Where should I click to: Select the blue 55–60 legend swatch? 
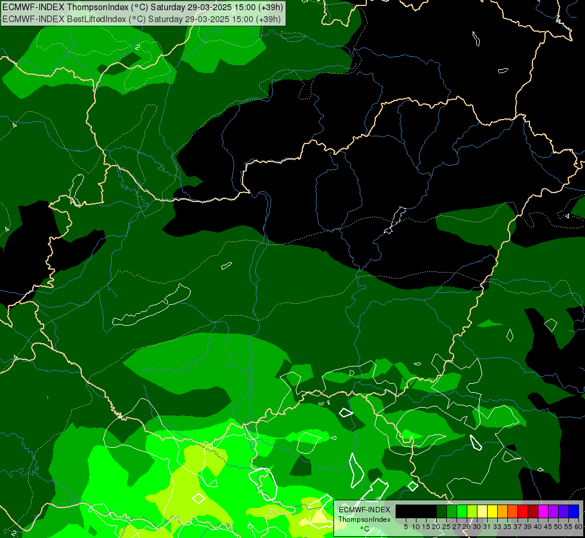tap(574, 511)
